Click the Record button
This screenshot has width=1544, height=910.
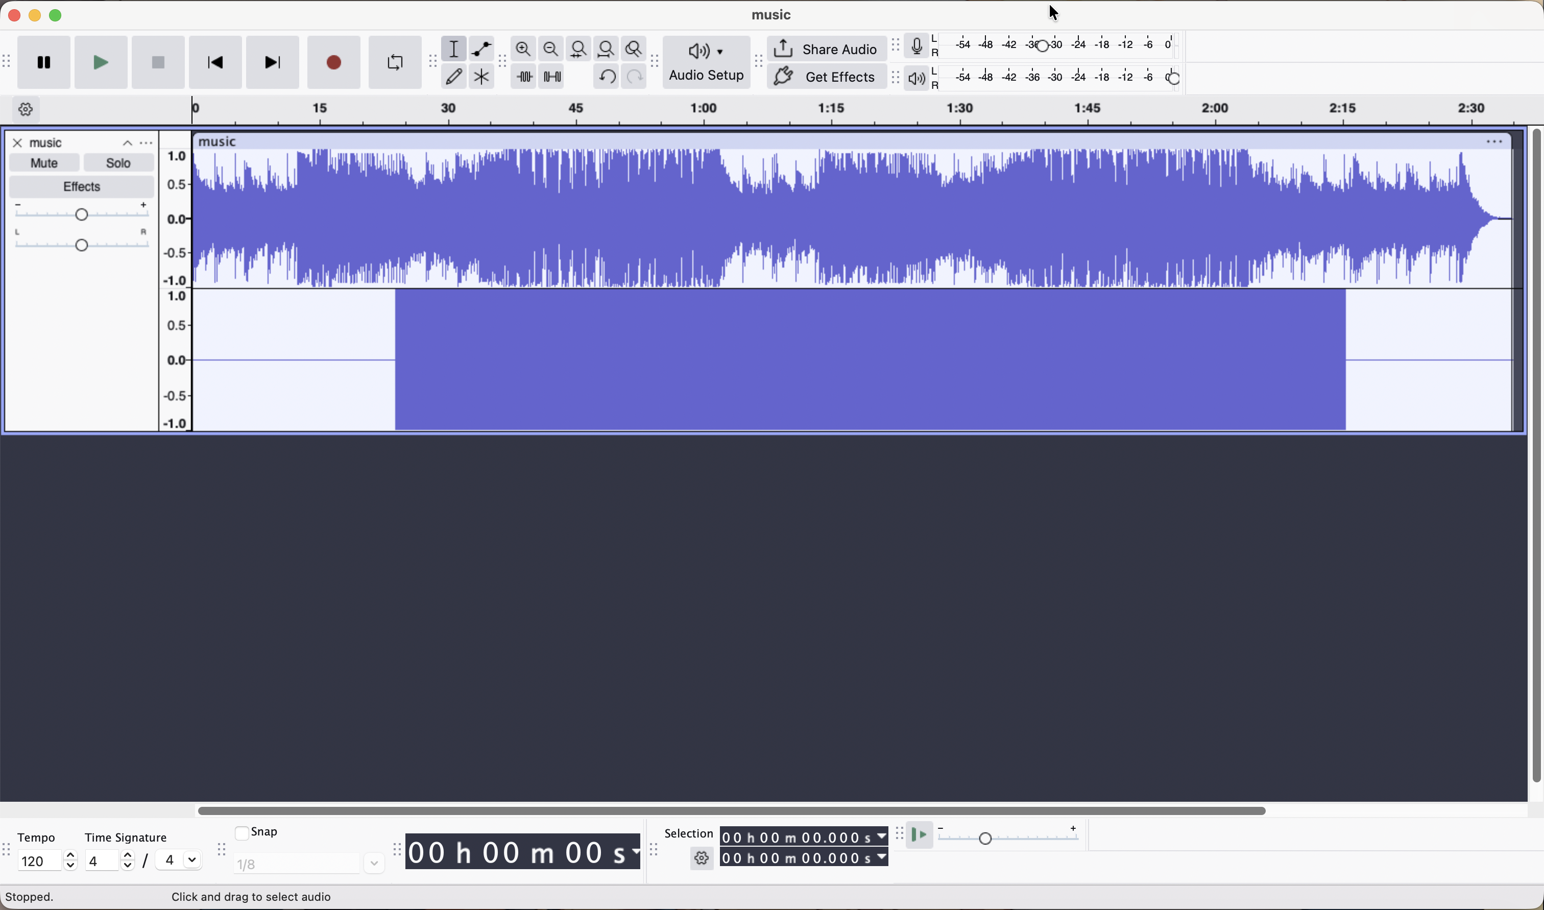[x=334, y=62]
